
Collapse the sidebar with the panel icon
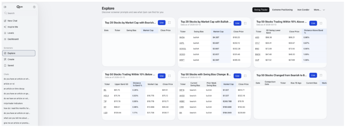(x=5, y=7)
